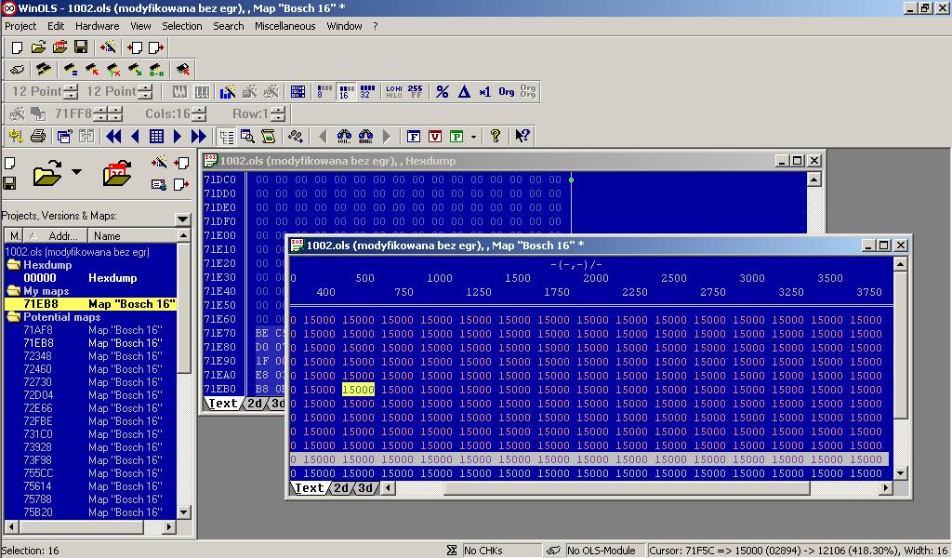Select 16-bit data width
The height and width of the screenshot is (558, 952).
(345, 92)
